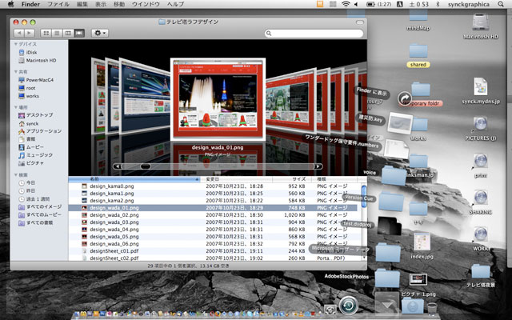
Task: Open battery status menu
Action: coord(378,4)
